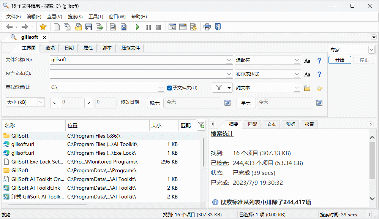
Task: Open the filter funnel dropdown arrow
Action: (229, 88)
